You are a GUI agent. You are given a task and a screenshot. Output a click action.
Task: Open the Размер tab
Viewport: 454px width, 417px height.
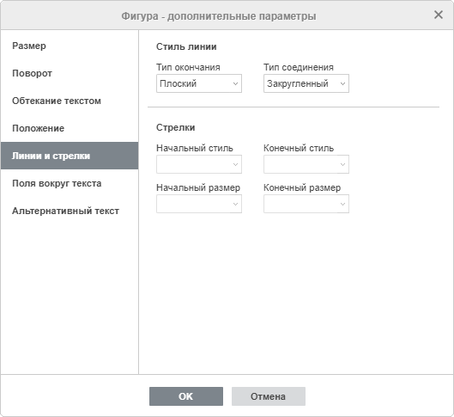click(x=70, y=46)
